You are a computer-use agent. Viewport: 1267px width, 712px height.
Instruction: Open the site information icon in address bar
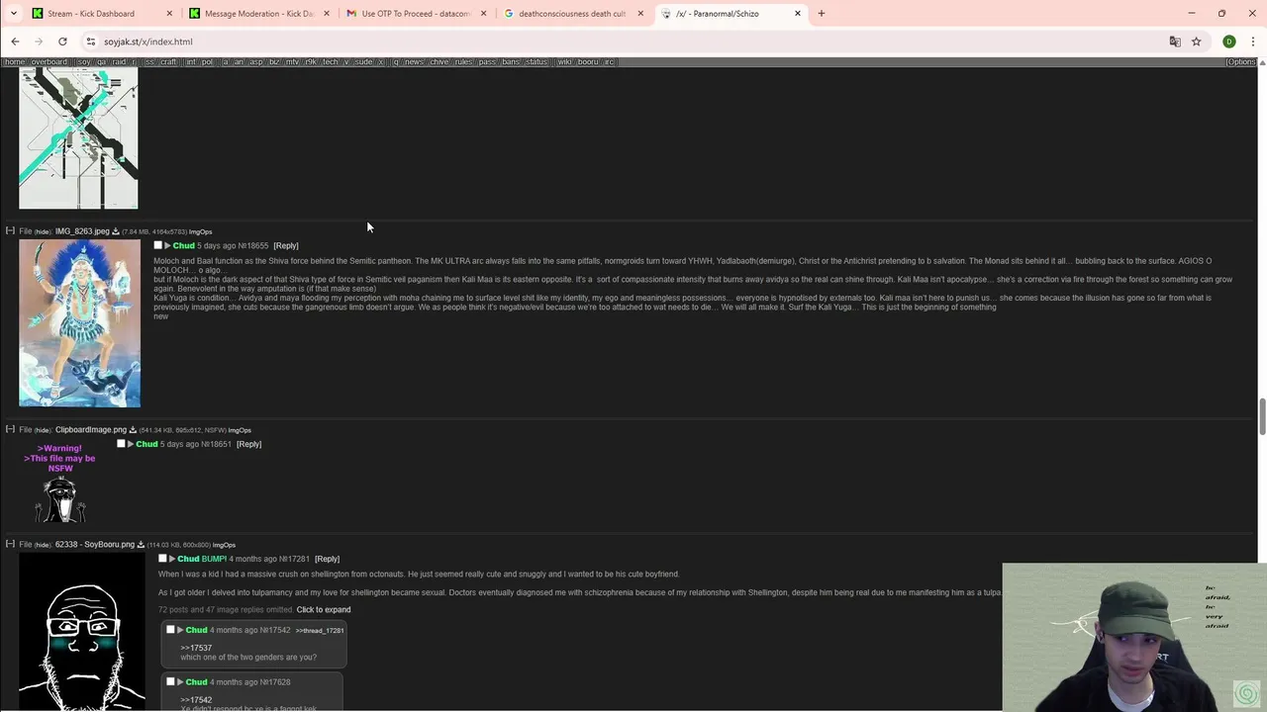pyautogui.click(x=90, y=42)
